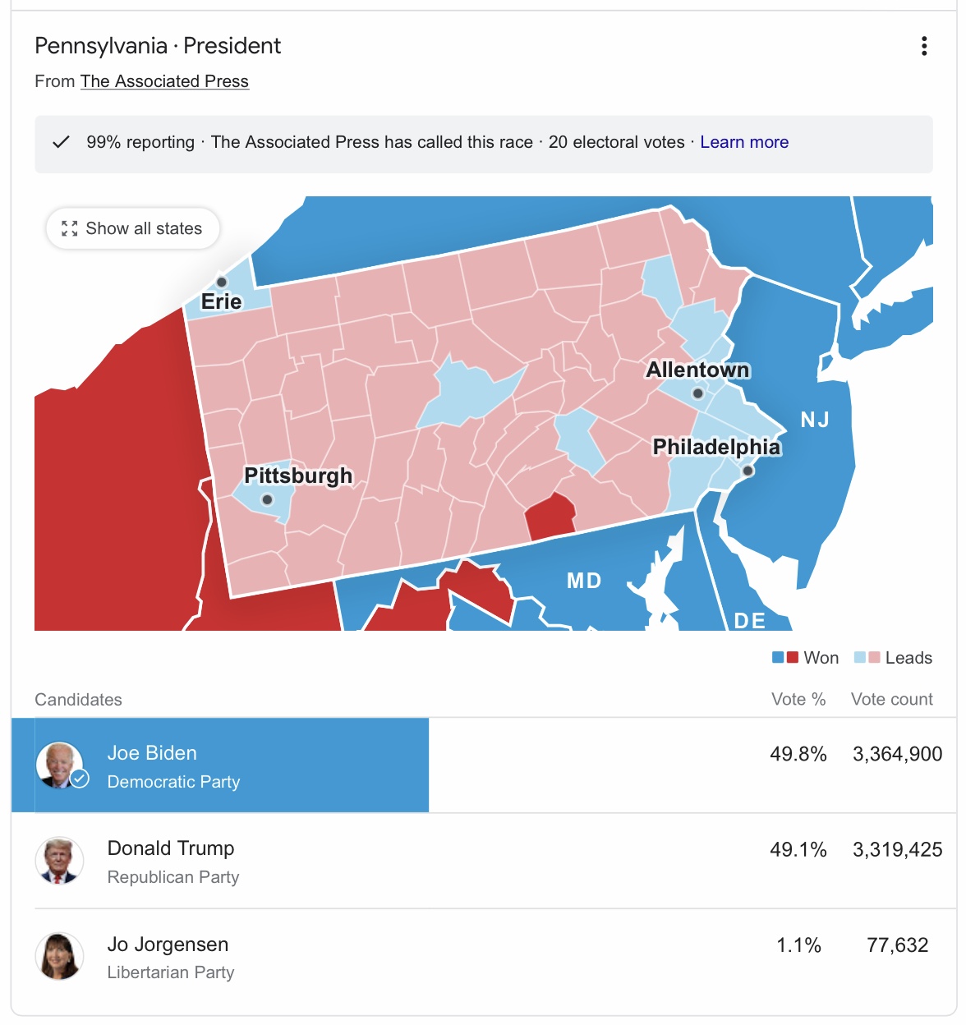This screenshot has width=966, height=1025.
Task: Click the expand arrows icon beside Show all states
Action: pos(70,228)
